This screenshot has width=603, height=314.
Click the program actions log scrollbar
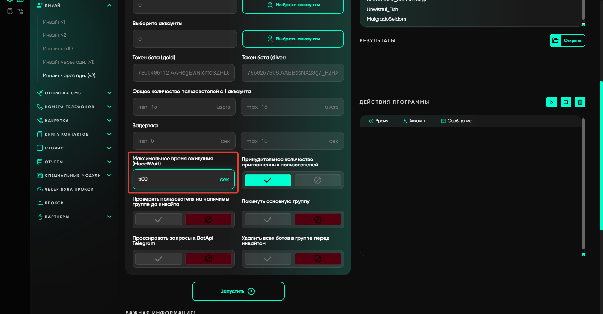583,185
